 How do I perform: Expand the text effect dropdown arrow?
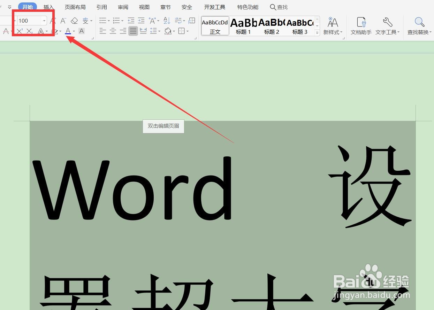pyautogui.click(x=47, y=31)
